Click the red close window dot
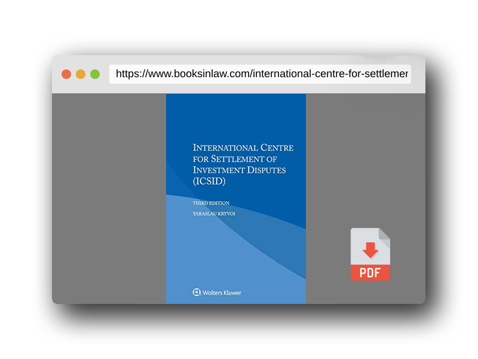Viewport: 478px width, 359px height. pos(66,74)
